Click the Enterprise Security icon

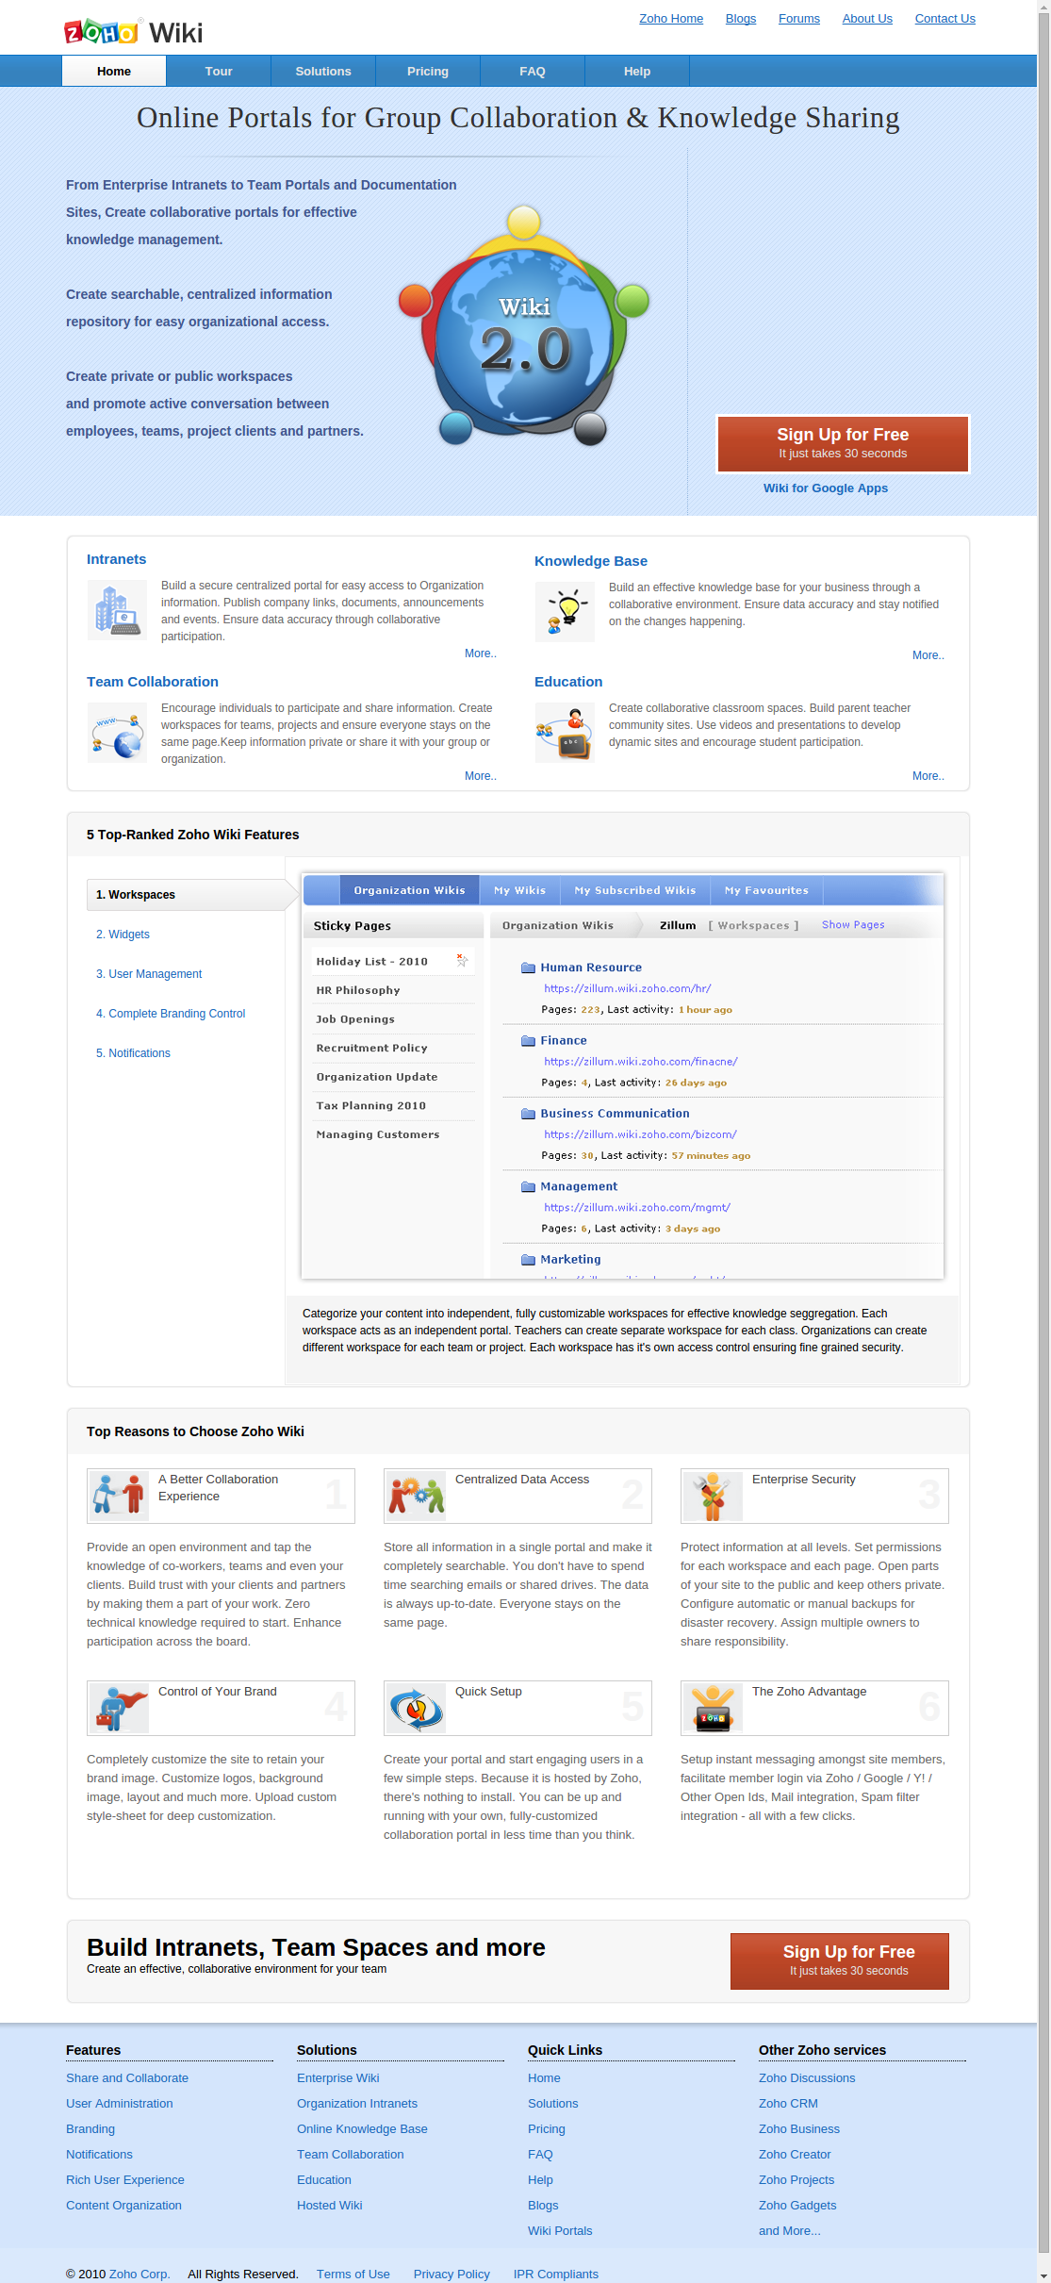[712, 1496]
